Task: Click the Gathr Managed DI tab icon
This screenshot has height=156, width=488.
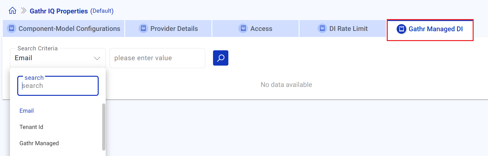Action: (401, 29)
